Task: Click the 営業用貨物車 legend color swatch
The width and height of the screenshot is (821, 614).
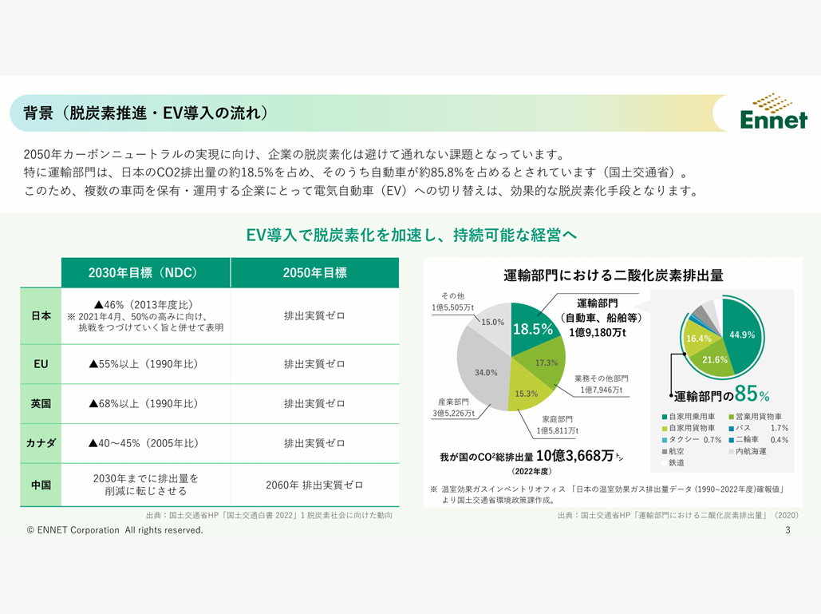Action: tap(732, 417)
